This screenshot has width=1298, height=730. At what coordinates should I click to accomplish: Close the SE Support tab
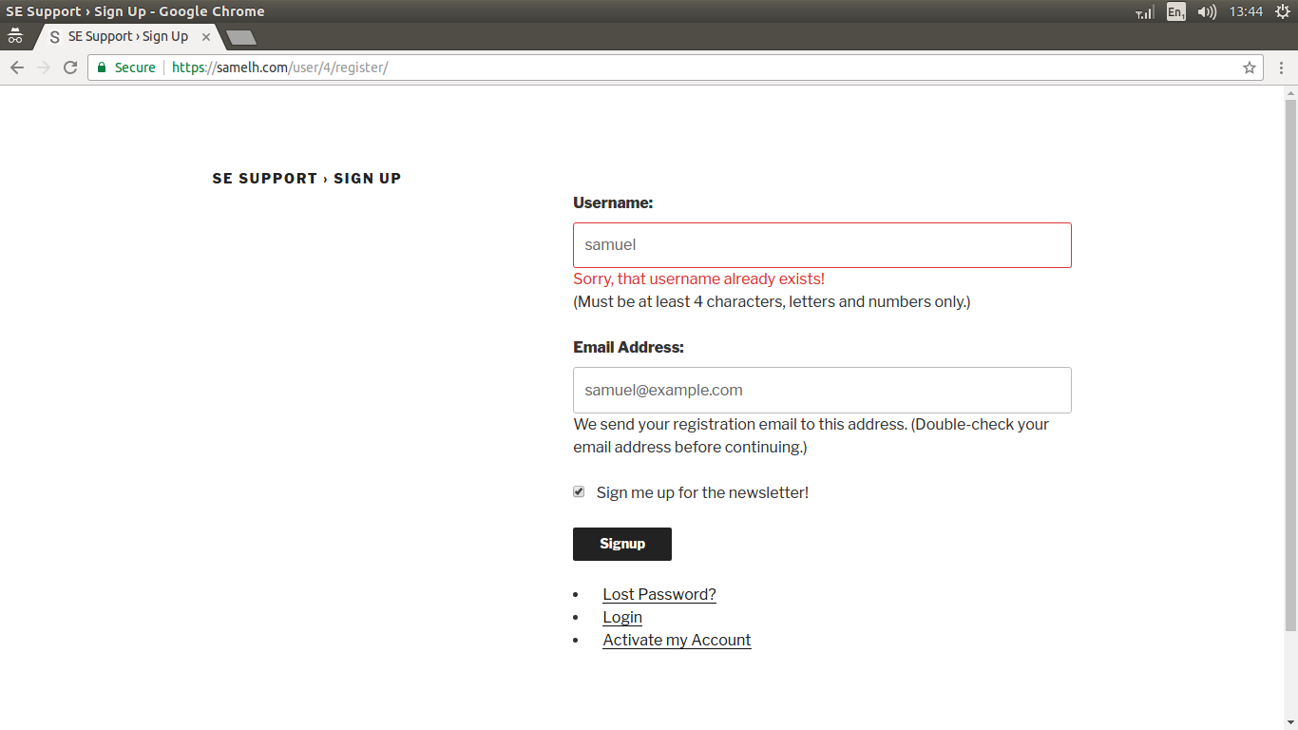click(206, 37)
